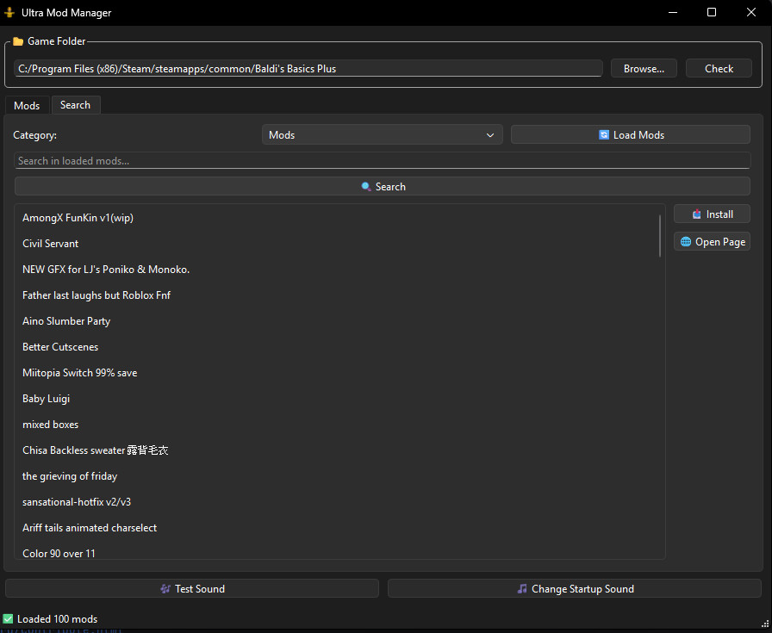
Task: Open the Category dropdown showing Mods
Action: [x=383, y=134]
